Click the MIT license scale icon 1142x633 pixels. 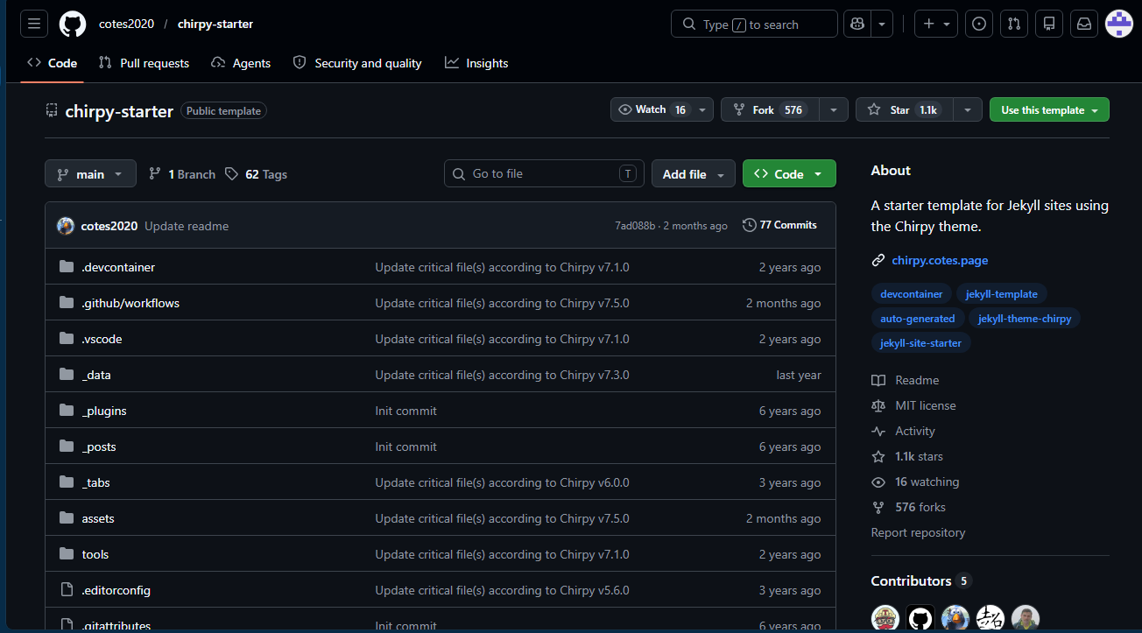pyautogui.click(x=878, y=405)
